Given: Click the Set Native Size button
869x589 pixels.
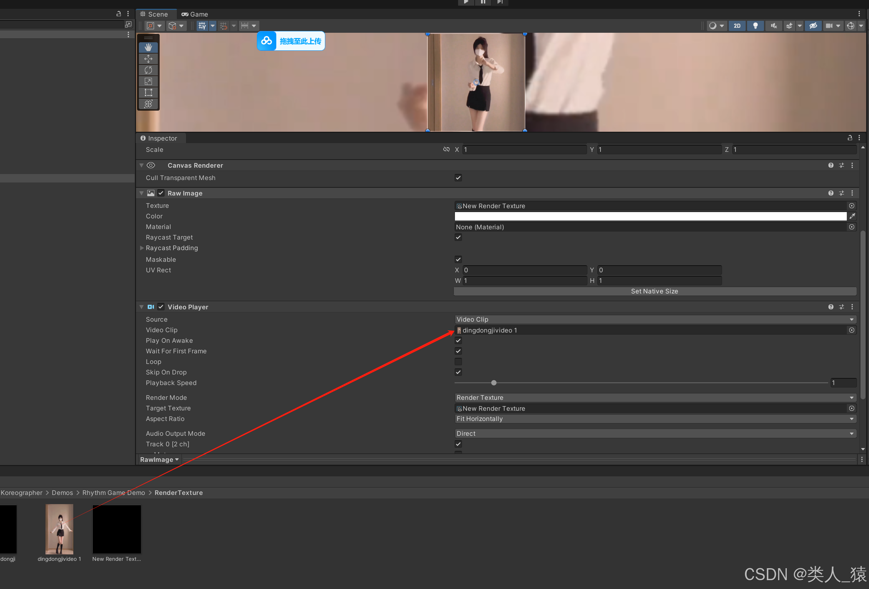Looking at the screenshot, I should 654,291.
